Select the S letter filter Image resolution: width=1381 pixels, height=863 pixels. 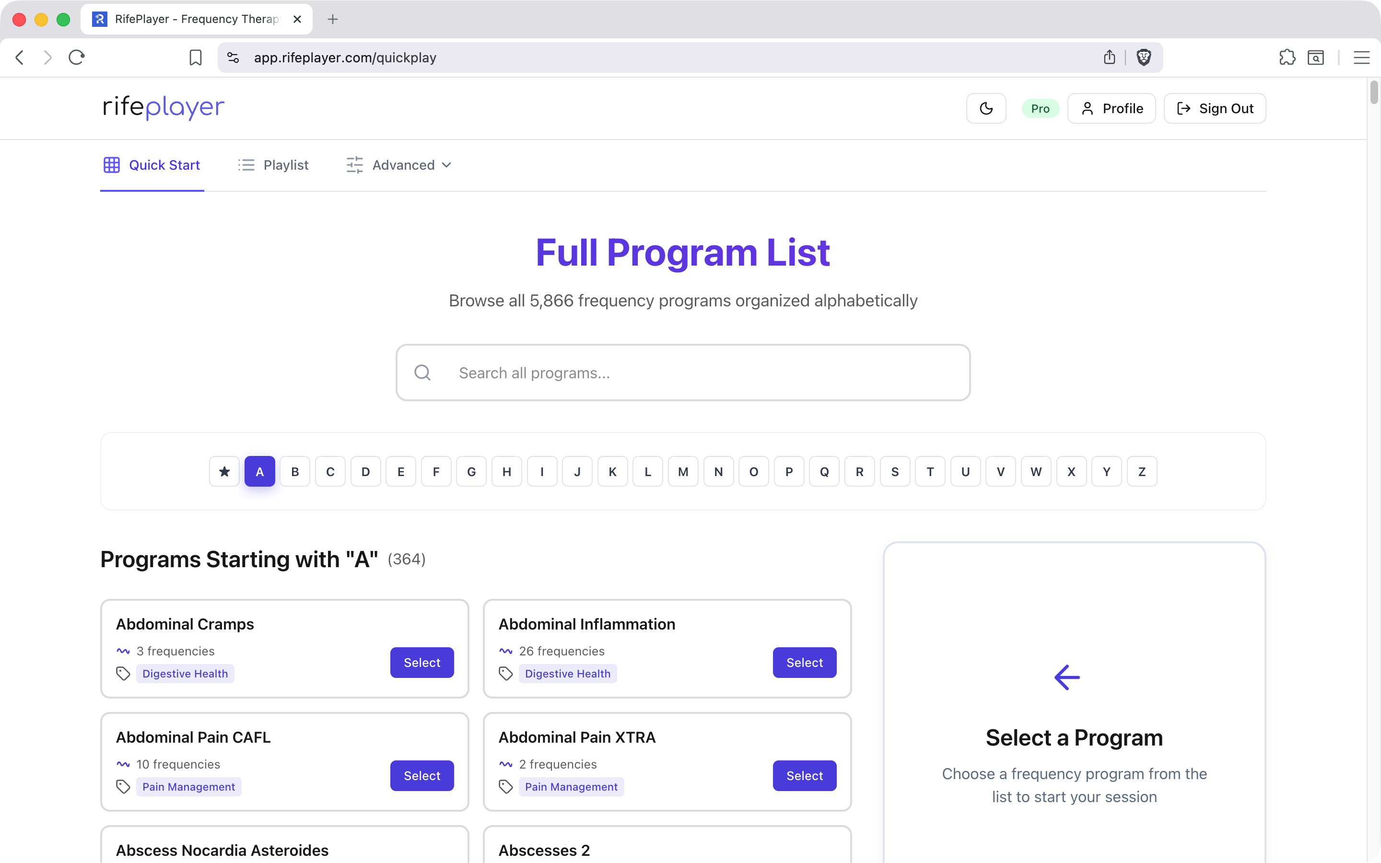(x=895, y=471)
